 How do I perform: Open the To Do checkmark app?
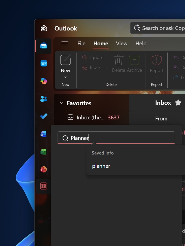point(44,116)
